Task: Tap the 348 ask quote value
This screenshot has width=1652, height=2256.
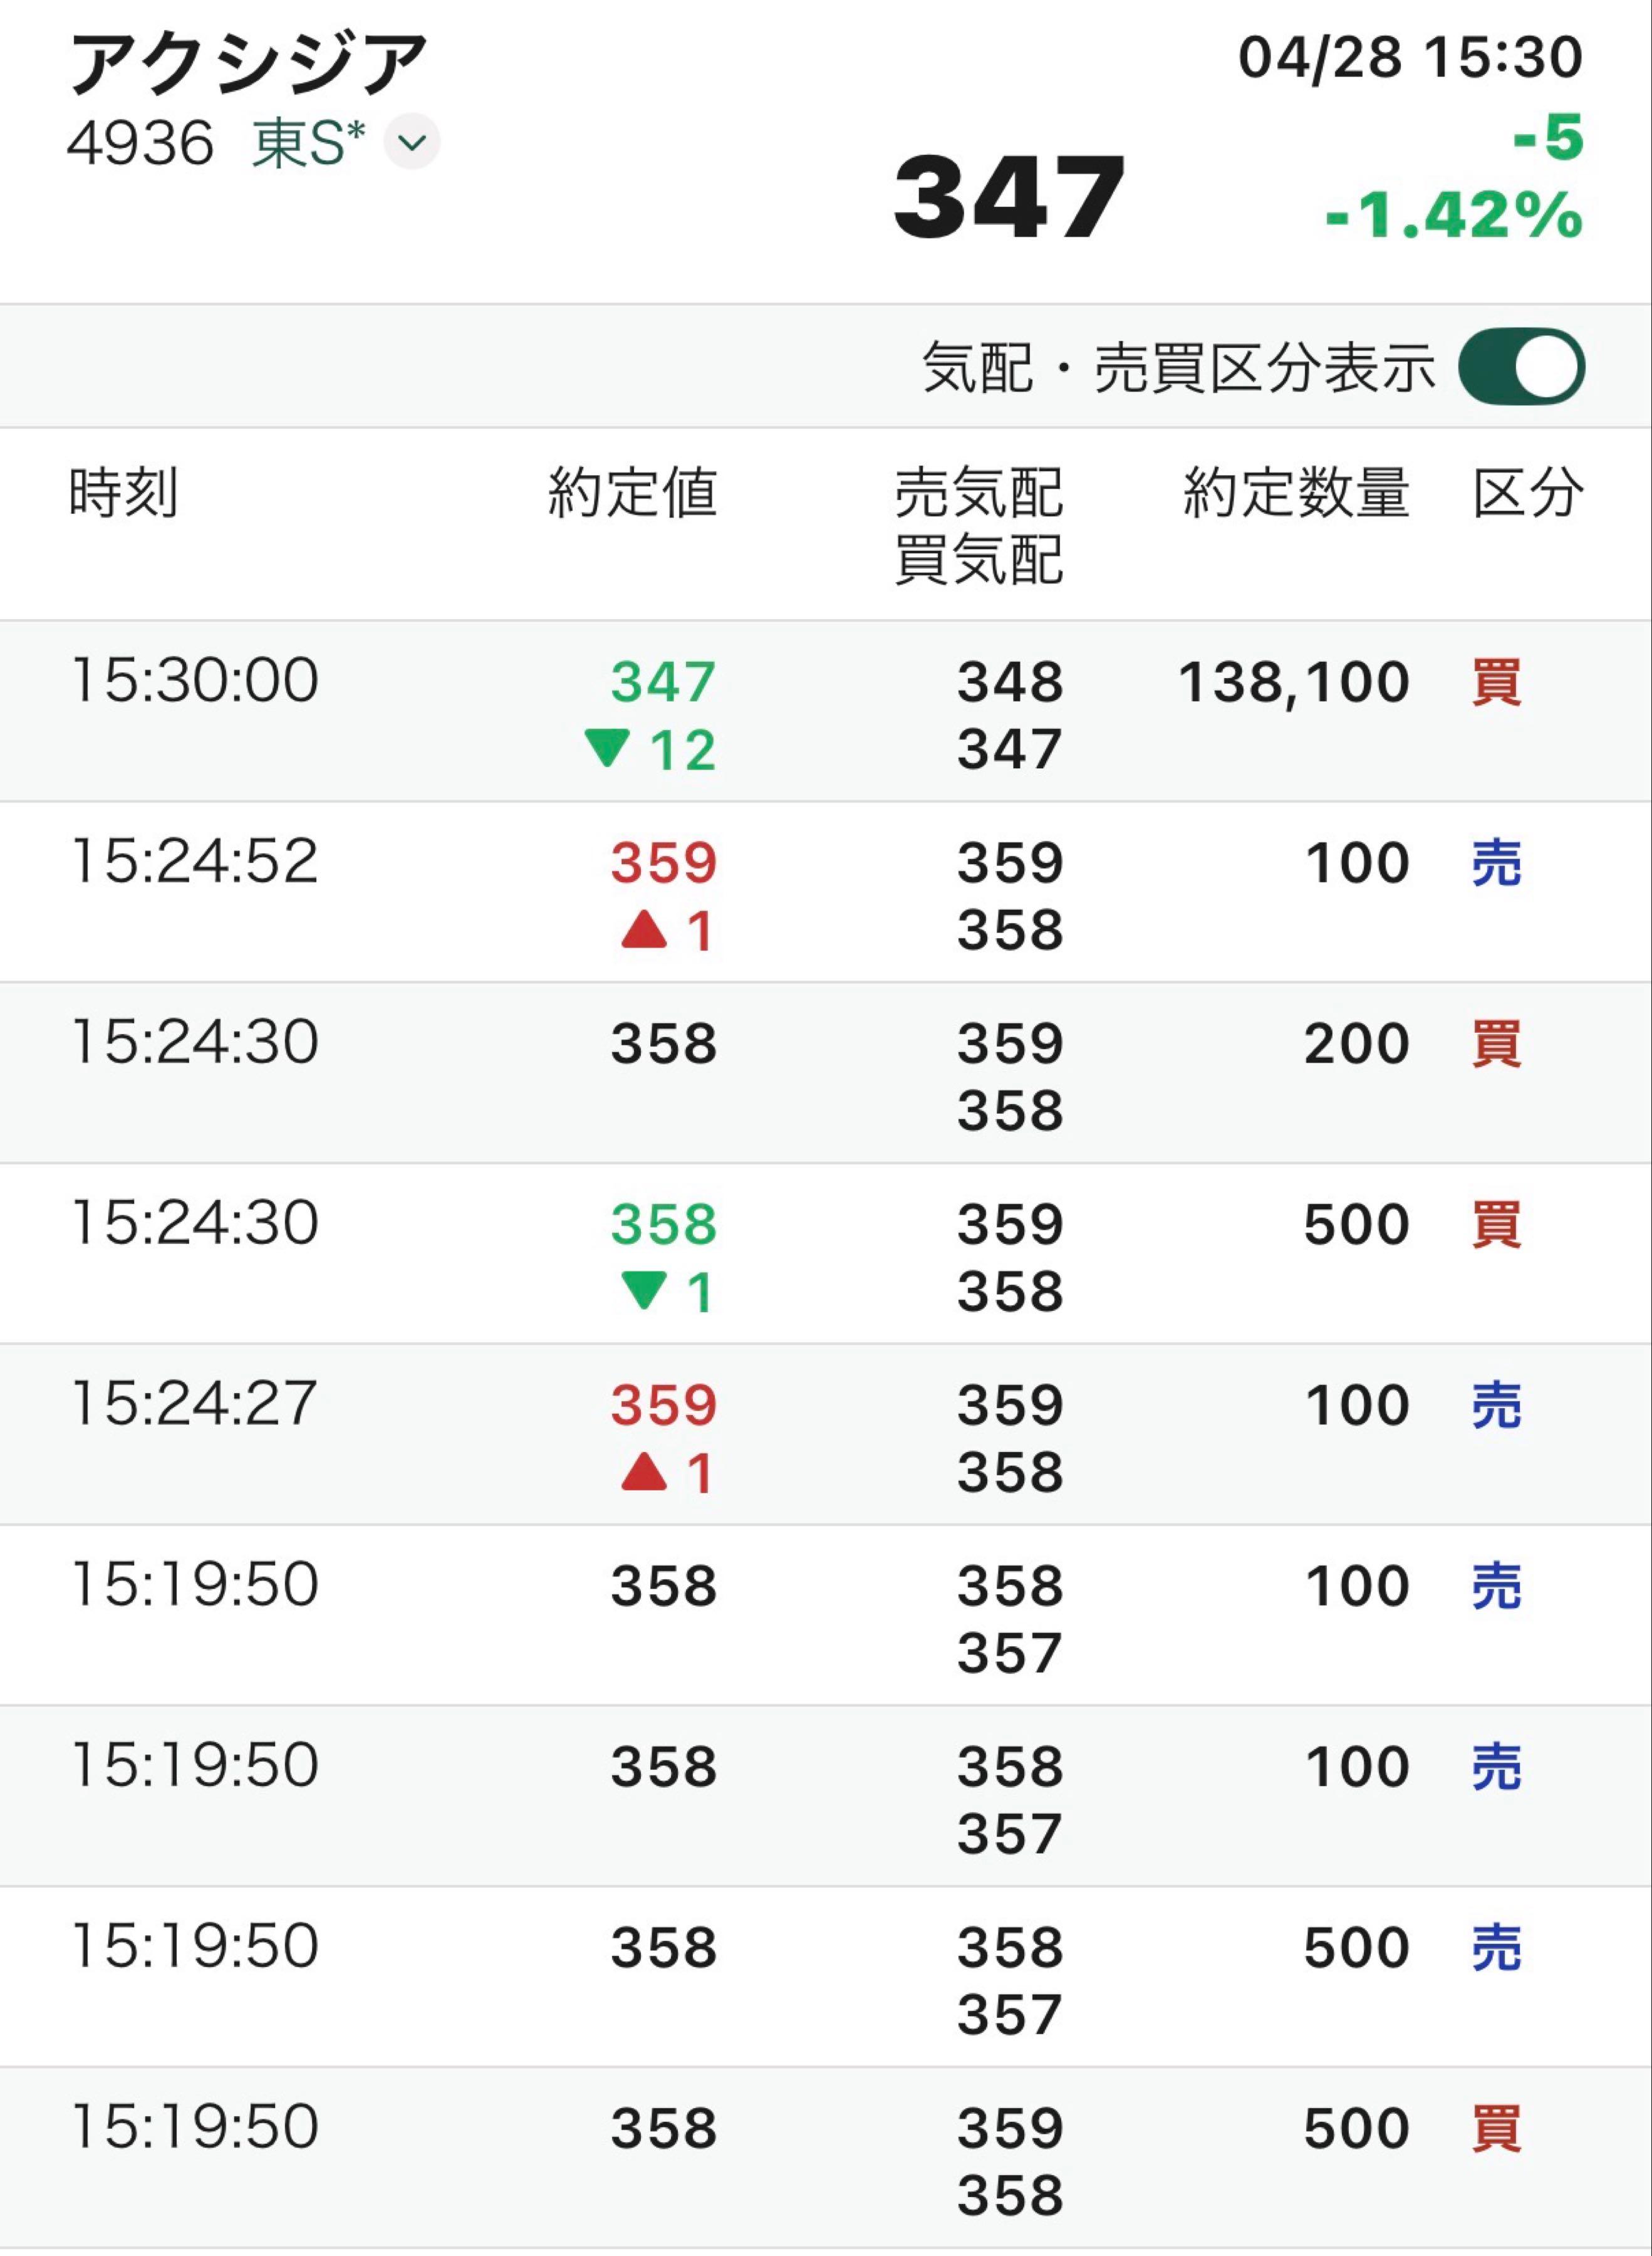Action: [1010, 682]
